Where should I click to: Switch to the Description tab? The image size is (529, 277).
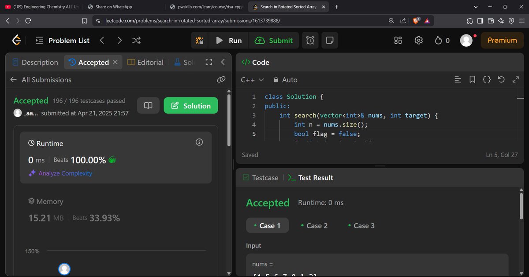(35, 62)
